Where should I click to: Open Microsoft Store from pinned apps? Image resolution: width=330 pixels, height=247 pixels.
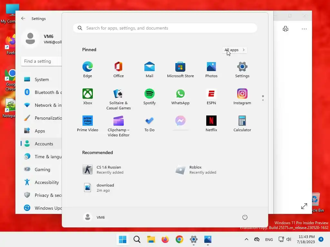[180, 69]
